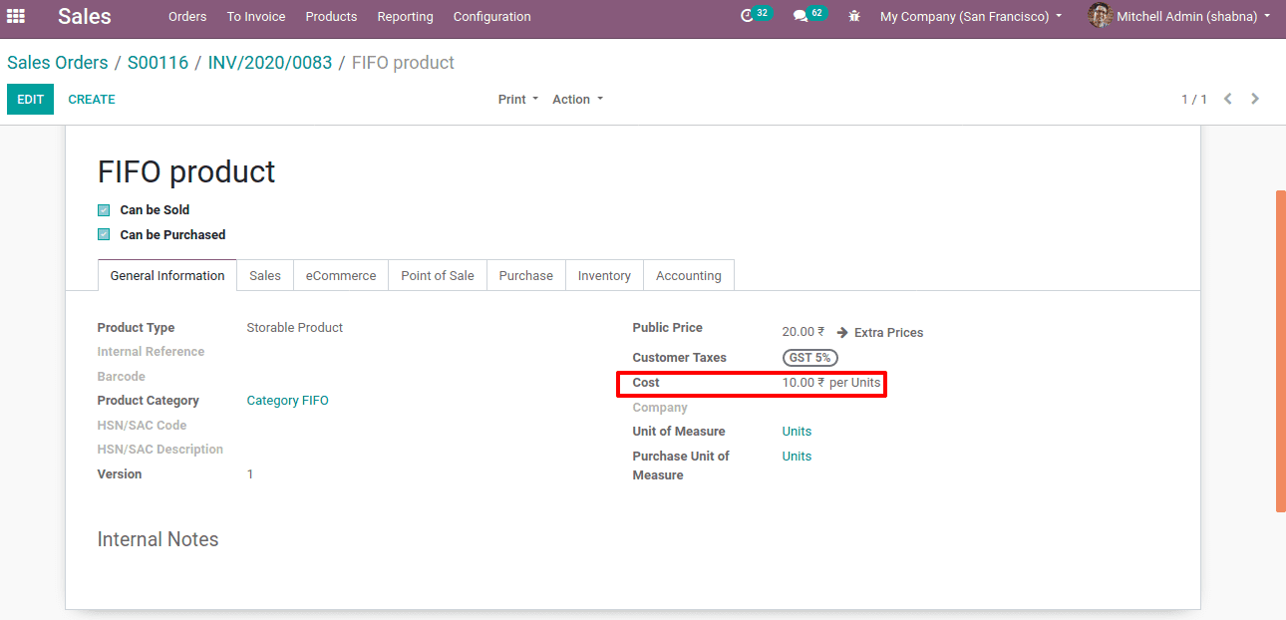Screen dimensions: 1286x620
Task: Click the page vertical scrollbar
Action: pyautogui.click(x=1280, y=351)
